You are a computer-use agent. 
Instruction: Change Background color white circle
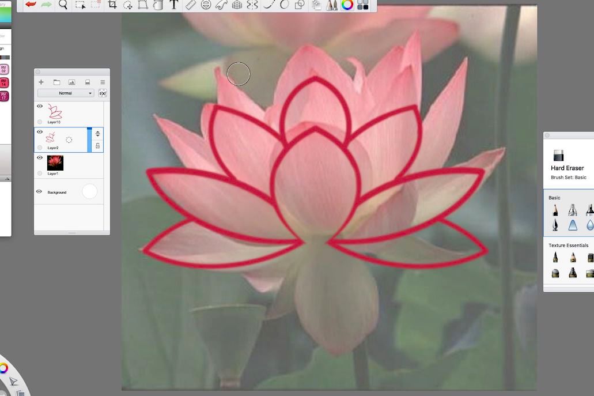click(89, 191)
